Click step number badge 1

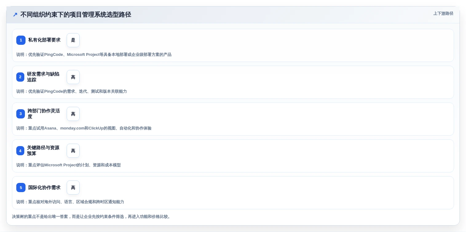[21, 40]
